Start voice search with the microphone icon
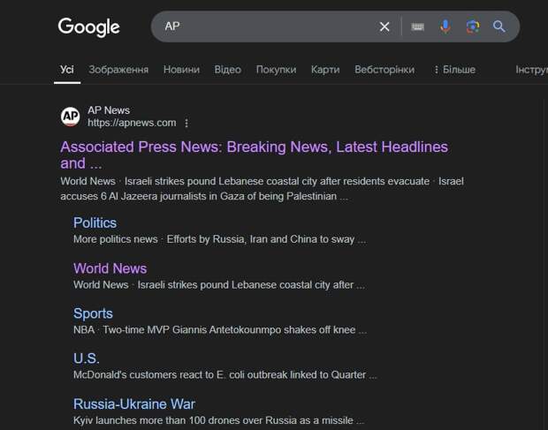548x430 pixels. (x=445, y=26)
